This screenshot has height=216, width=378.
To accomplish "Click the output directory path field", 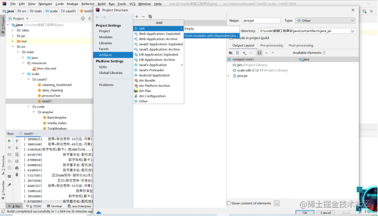I will 304,31.
